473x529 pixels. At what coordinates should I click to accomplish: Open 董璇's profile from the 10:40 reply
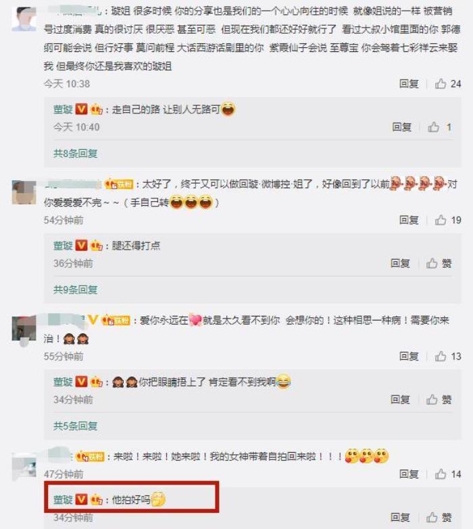(x=64, y=109)
